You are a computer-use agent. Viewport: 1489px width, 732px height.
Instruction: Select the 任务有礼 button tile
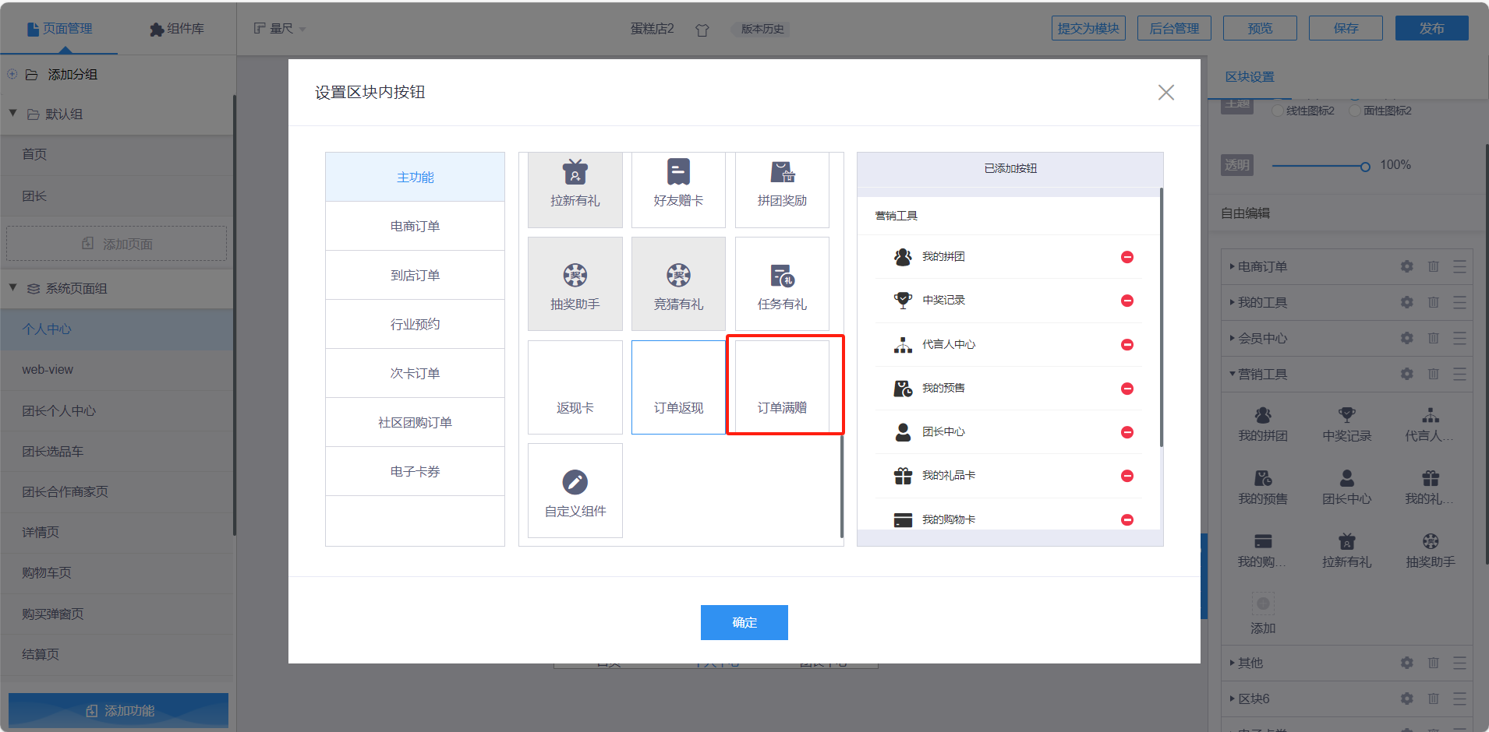782,284
